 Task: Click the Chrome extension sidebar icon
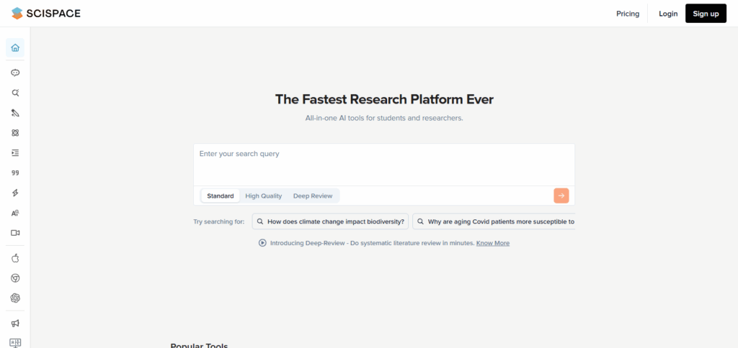point(15,278)
